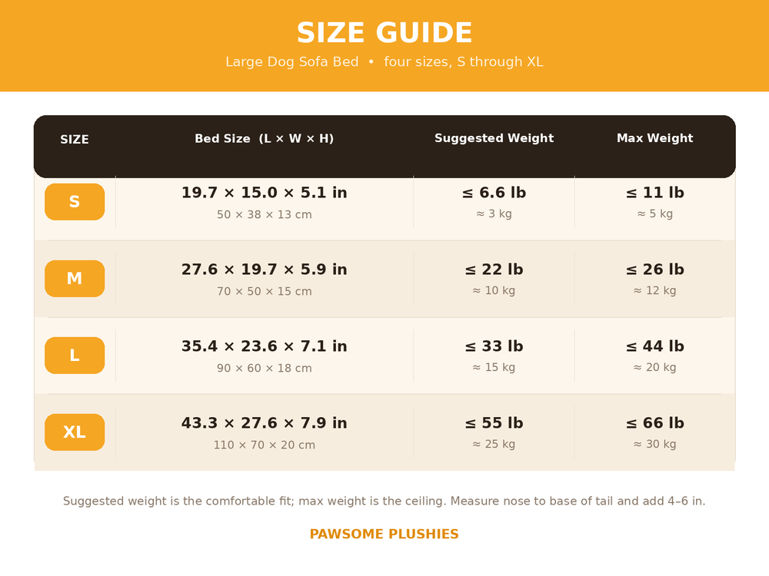Click the ≤ 6.6 lb suggested weight

(494, 193)
